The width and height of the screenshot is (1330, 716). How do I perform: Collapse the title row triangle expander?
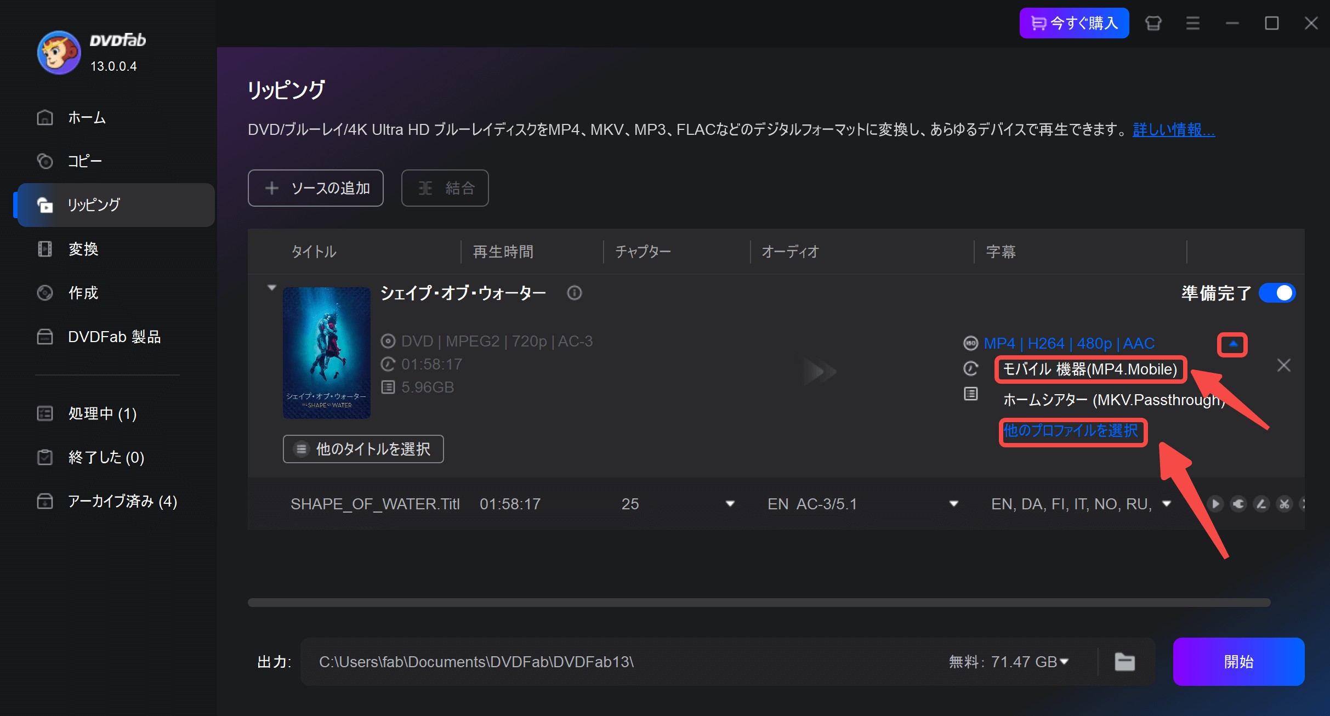[271, 287]
